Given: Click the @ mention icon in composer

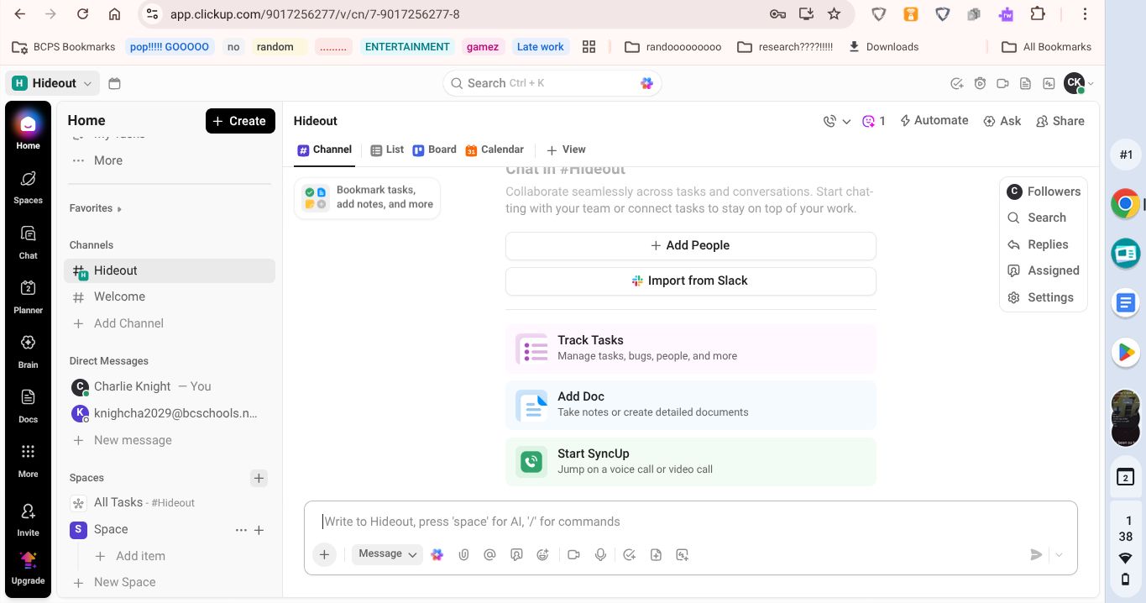Looking at the screenshot, I should (489, 554).
